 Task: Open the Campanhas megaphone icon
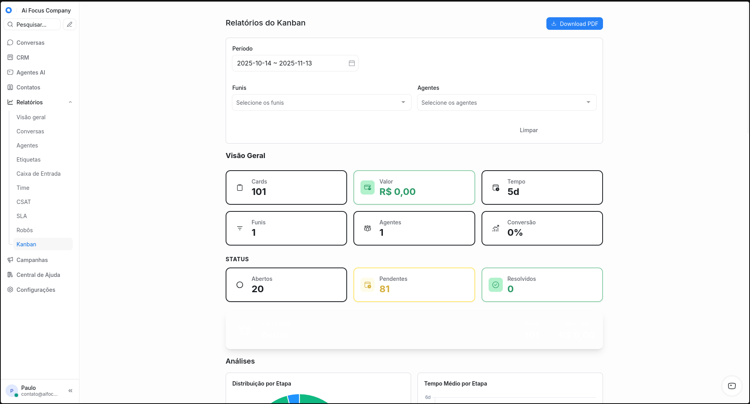click(x=10, y=260)
